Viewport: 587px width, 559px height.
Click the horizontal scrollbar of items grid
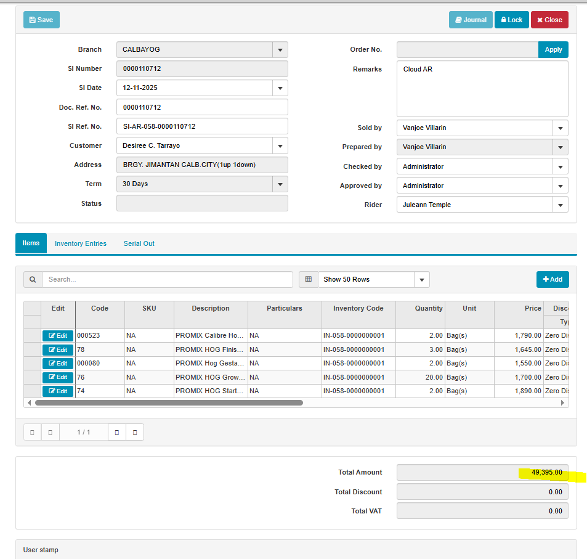pyautogui.click(x=169, y=402)
